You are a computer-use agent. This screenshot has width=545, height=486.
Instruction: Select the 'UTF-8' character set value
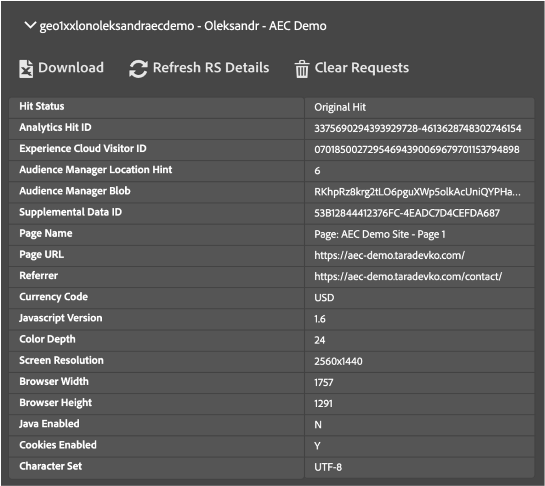328,467
